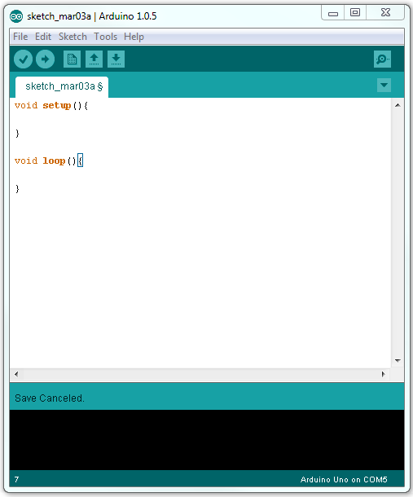Open the Edit menu
Screen dimensions: 413x497
pos(43,37)
